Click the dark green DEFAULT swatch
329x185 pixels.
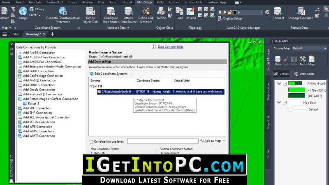(297, 96)
